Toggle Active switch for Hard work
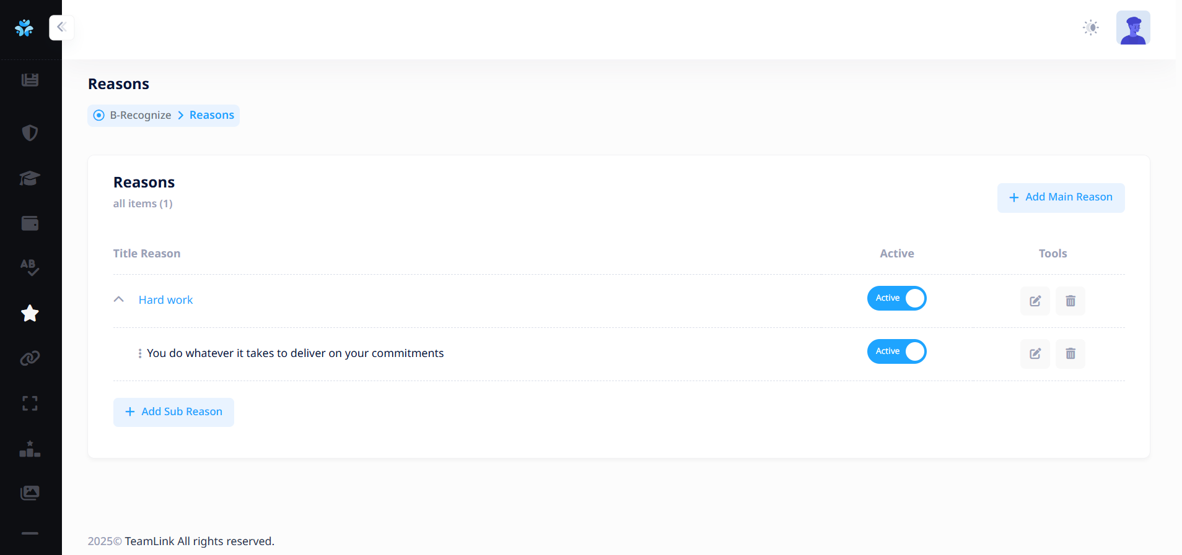Viewport: 1182px width, 555px height. coord(896,298)
